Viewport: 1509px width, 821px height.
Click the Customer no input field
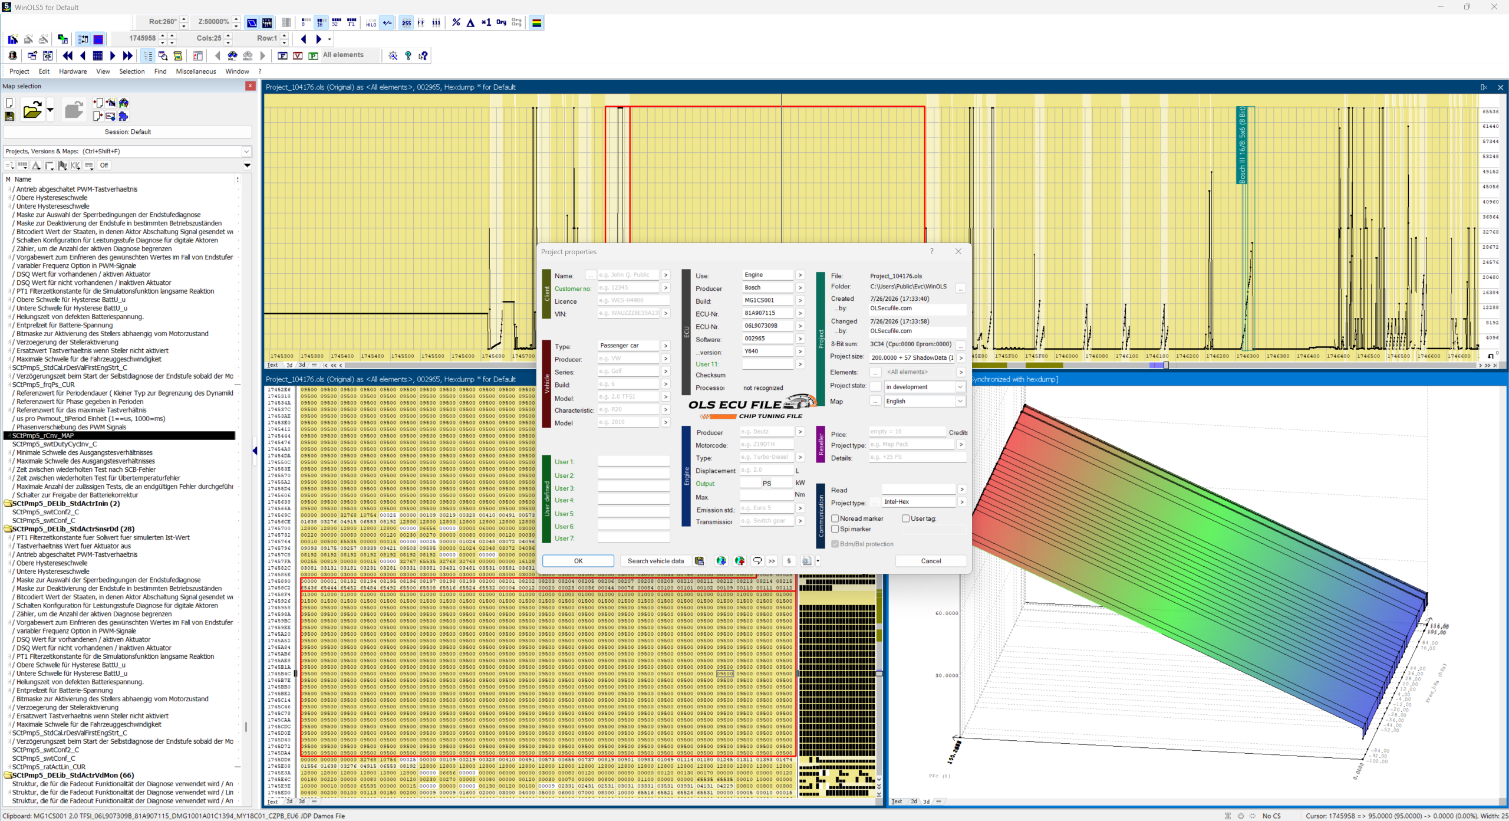(x=628, y=288)
